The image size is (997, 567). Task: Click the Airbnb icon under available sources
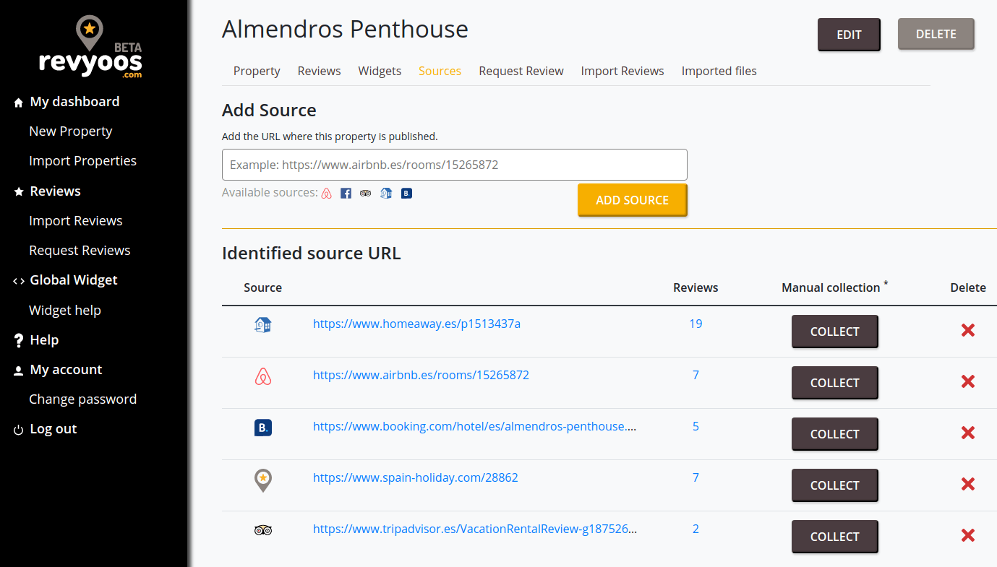tap(326, 194)
